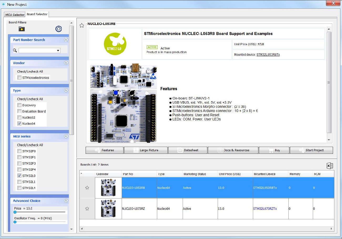Star the NUCLEO-L053R8 board detail panel
This screenshot has height=239, width=342.
click(82, 26)
